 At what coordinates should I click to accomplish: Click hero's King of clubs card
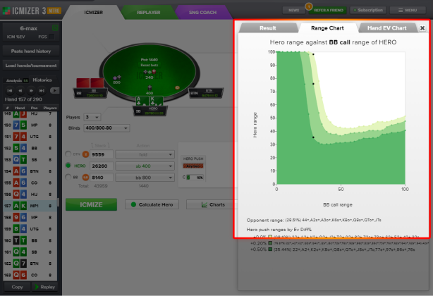156,101
